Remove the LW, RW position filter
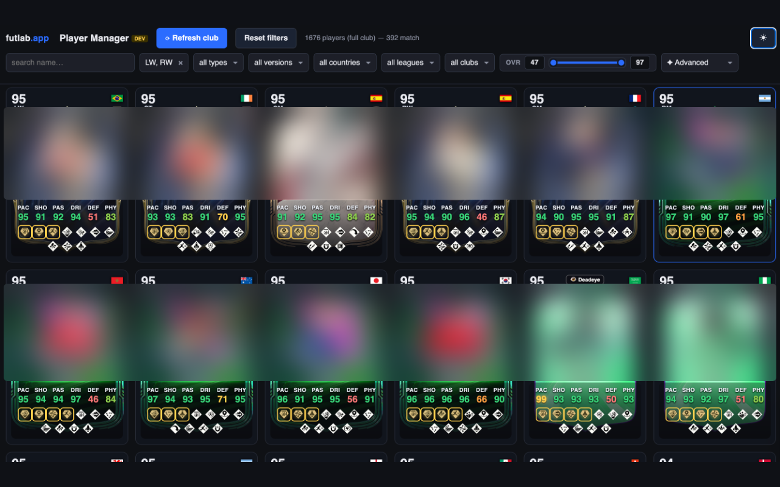 click(x=180, y=63)
